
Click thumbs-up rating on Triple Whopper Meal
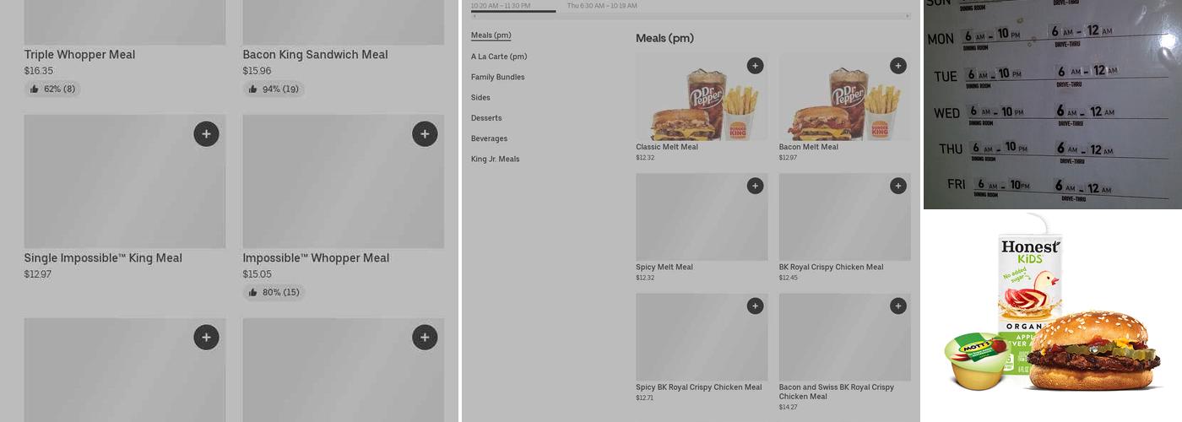pyautogui.click(x=52, y=89)
